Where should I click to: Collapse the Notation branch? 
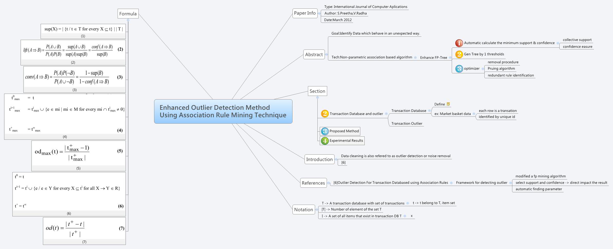(317, 210)
